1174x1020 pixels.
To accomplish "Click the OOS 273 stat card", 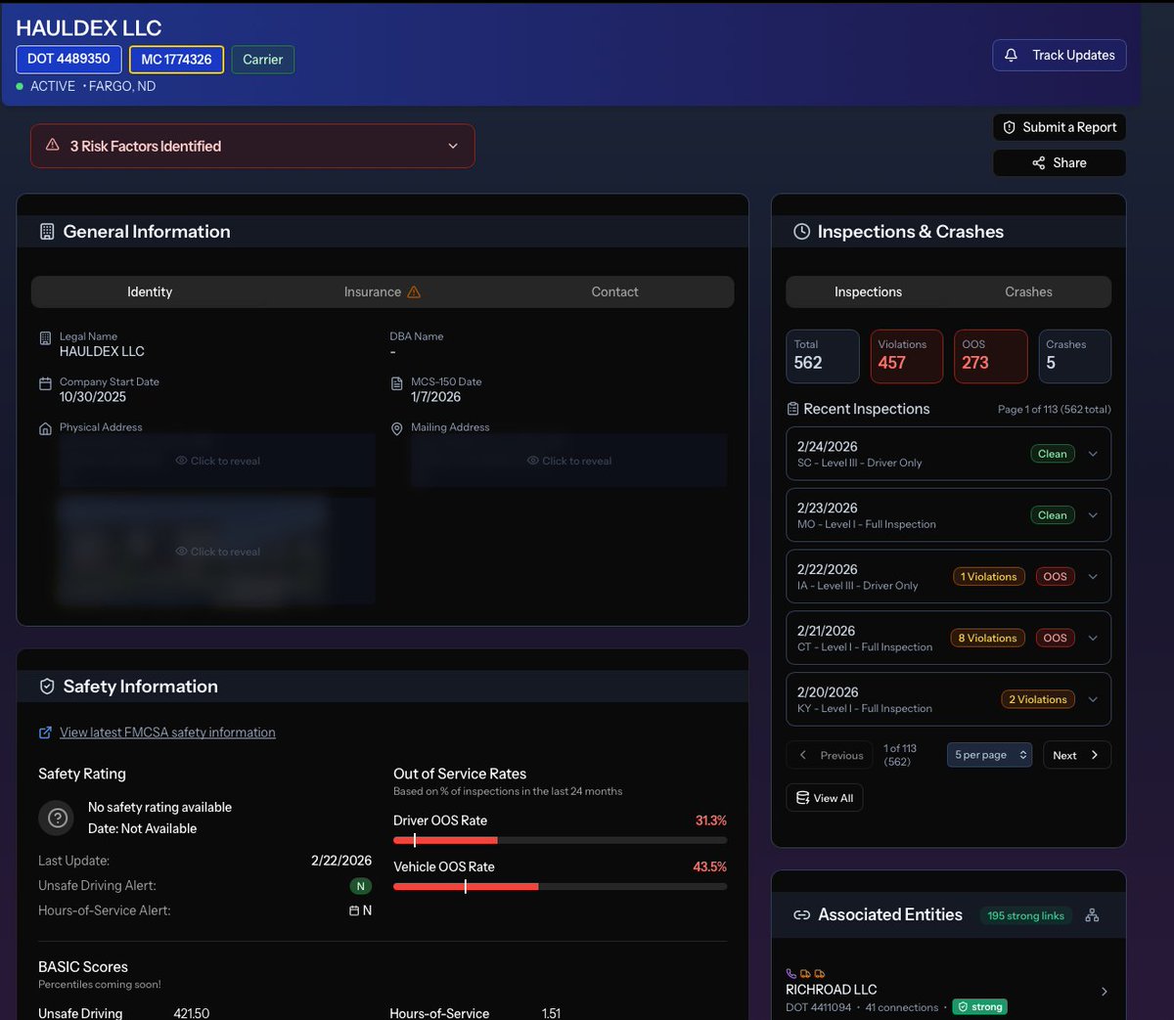I will tap(991, 356).
